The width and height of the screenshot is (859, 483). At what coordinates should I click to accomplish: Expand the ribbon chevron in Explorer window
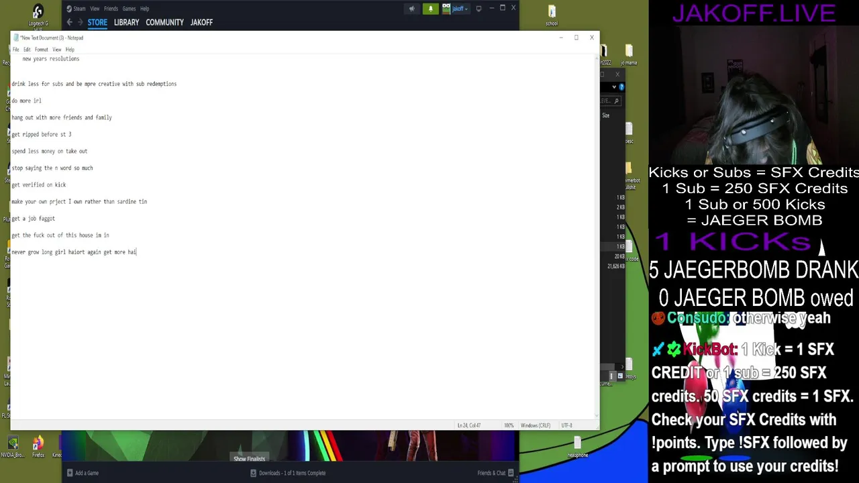tap(613, 87)
